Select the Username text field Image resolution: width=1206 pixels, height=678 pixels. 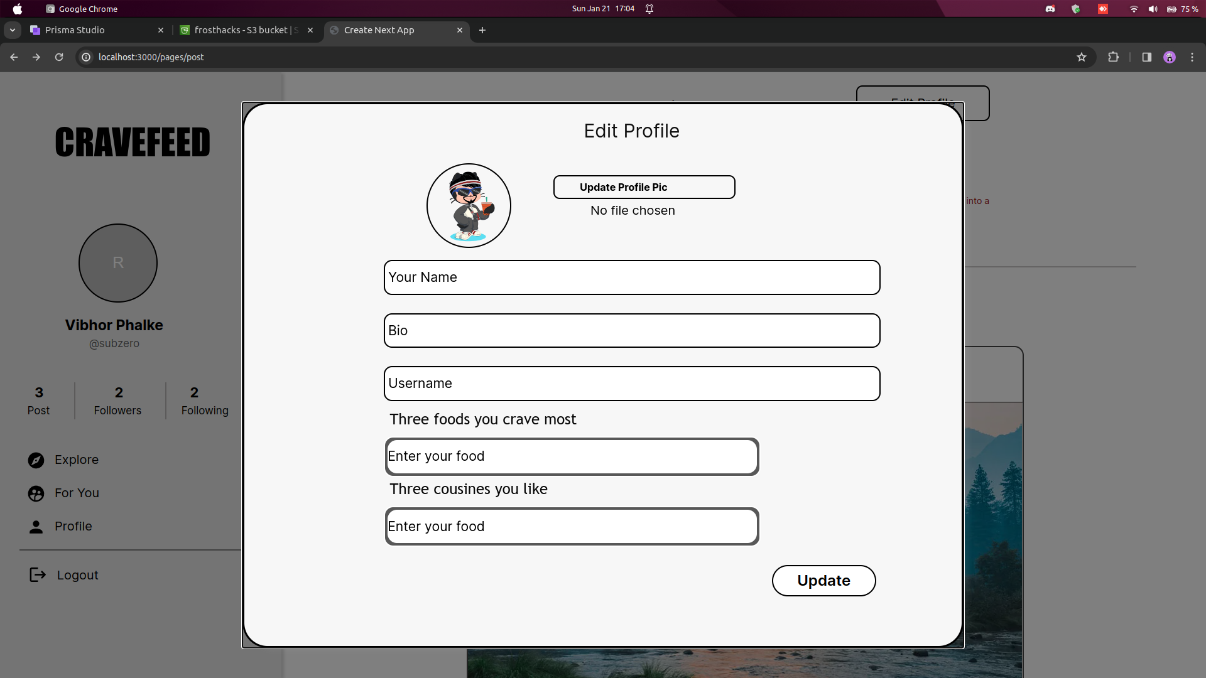coord(631,384)
